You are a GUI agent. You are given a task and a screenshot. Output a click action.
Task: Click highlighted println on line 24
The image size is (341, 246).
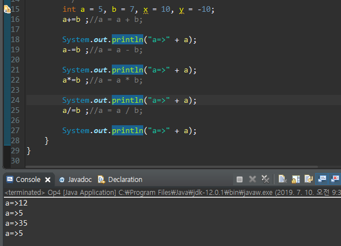coord(128,101)
